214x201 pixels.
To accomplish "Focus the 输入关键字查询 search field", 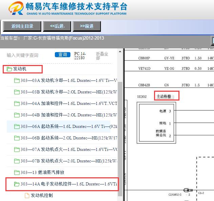I will (23, 55).
